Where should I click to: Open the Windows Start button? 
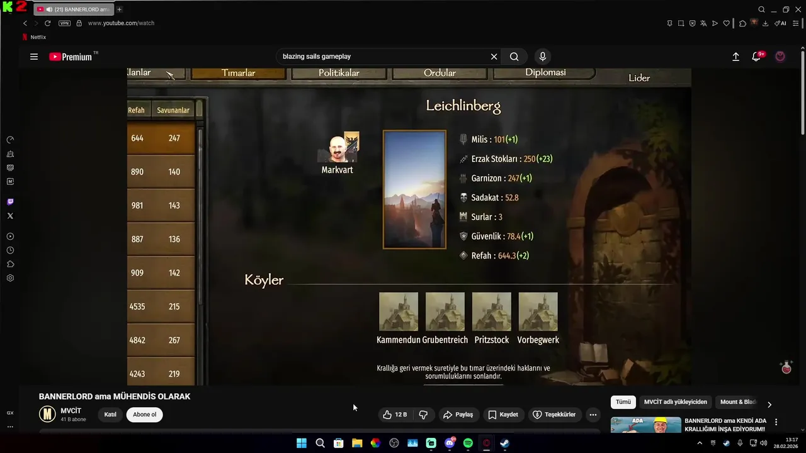(x=302, y=443)
